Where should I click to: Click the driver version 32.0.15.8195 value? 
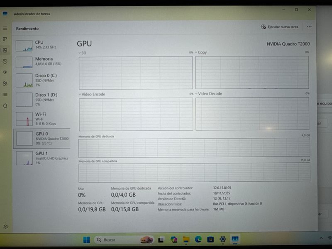(x=222, y=188)
